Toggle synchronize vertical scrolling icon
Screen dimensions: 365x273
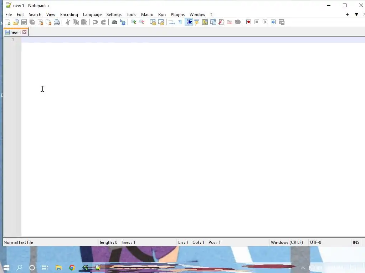(x=153, y=22)
